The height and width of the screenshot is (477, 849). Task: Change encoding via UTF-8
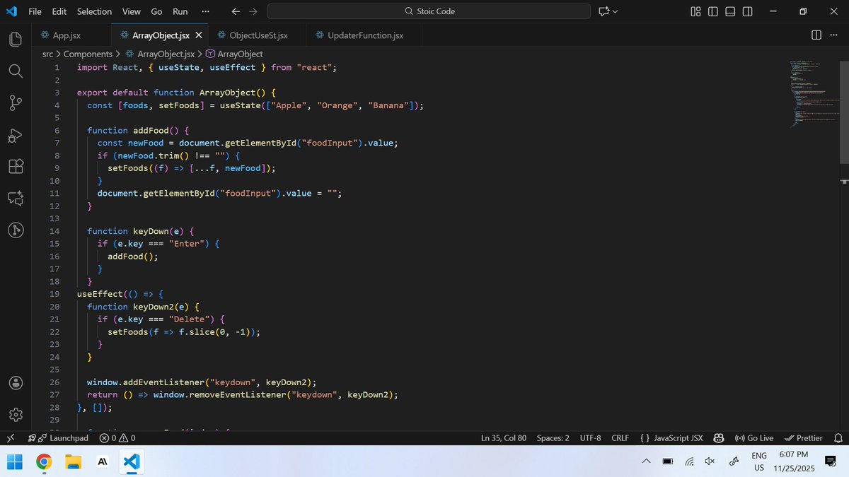590,438
